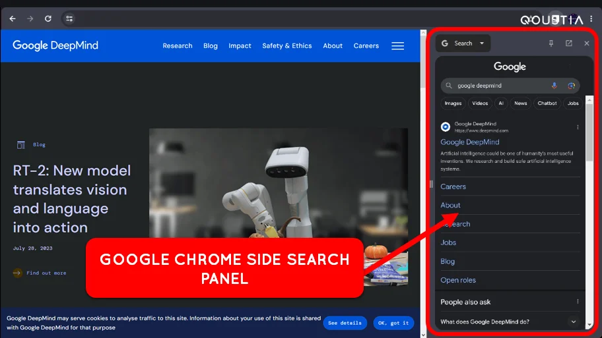Select Jobs filter chip
The height and width of the screenshot is (338, 602).
point(573,103)
